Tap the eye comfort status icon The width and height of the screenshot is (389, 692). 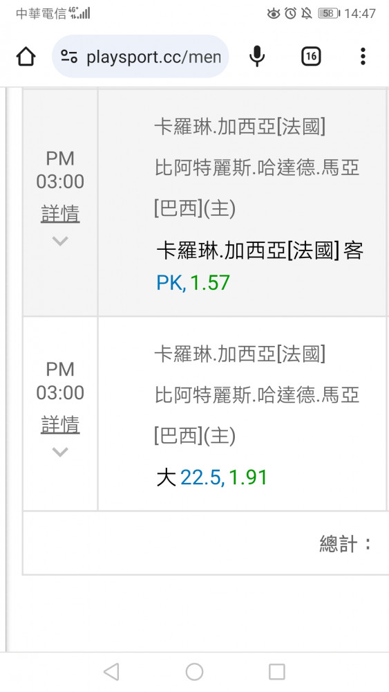pyautogui.click(x=274, y=13)
